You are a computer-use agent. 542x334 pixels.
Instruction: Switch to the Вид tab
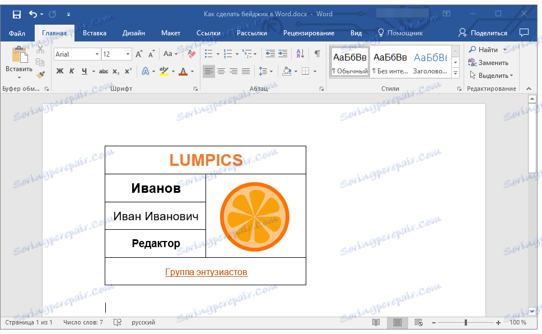click(x=356, y=33)
